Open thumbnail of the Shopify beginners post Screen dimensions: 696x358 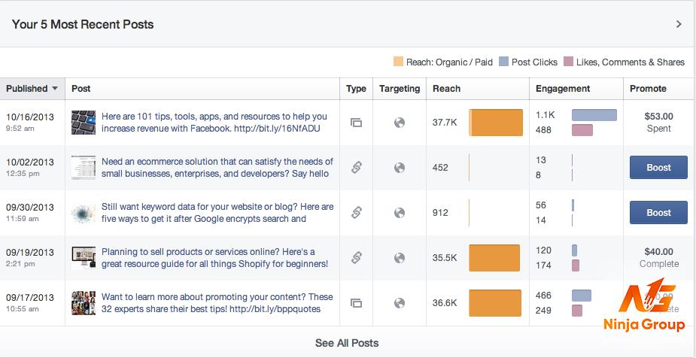pyautogui.click(x=84, y=258)
